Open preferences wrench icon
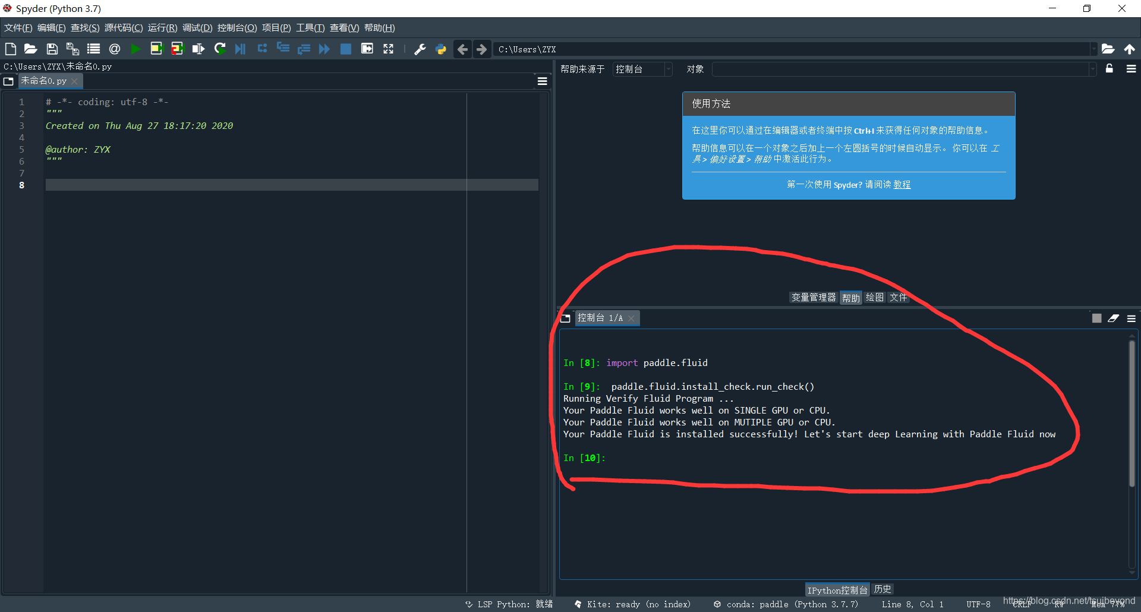The image size is (1141, 612). tap(420, 49)
